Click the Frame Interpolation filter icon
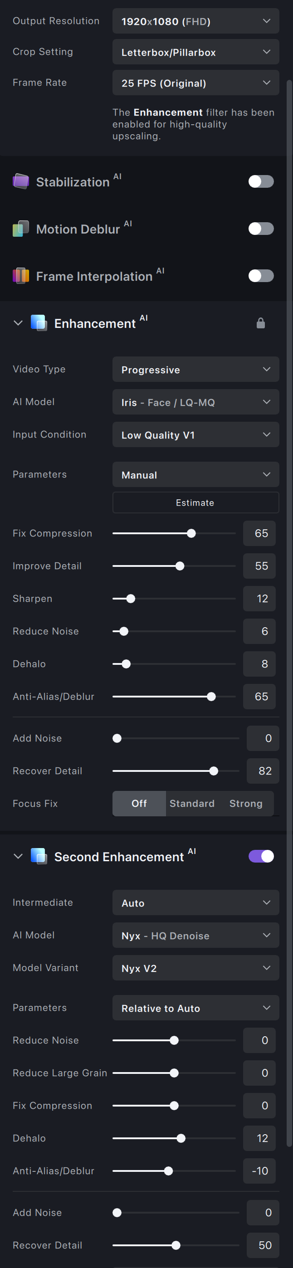 pyautogui.click(x=21, y=276)
